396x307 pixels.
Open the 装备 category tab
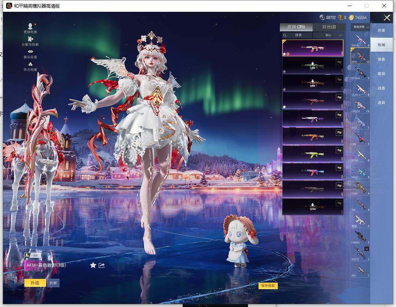pos(382,59)
